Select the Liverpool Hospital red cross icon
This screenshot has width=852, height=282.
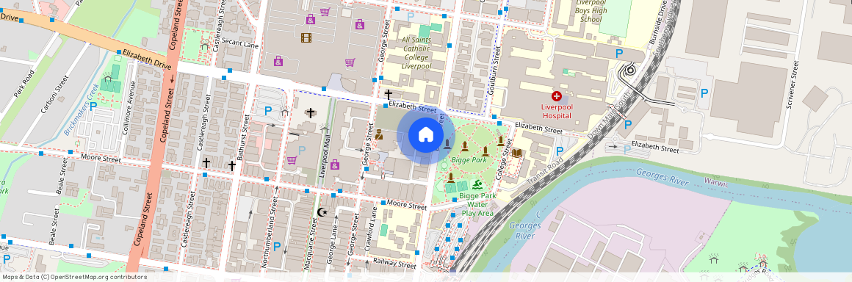557,96
